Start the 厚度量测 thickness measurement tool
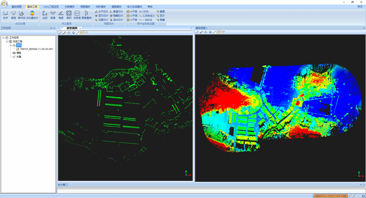 click(87, 15)
